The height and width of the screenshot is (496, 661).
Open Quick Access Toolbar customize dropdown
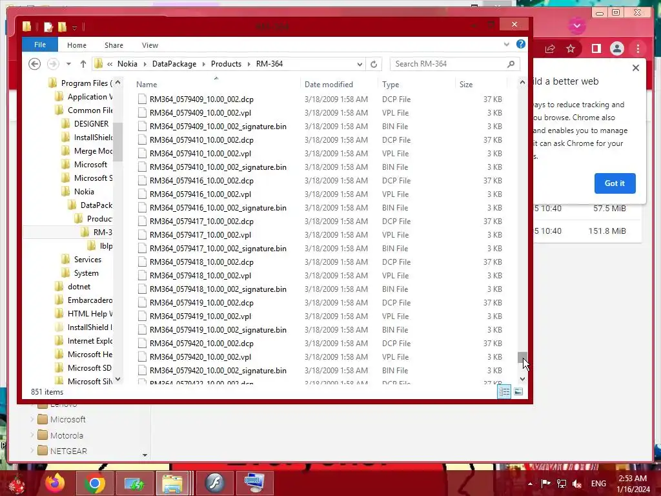(75, 28)
